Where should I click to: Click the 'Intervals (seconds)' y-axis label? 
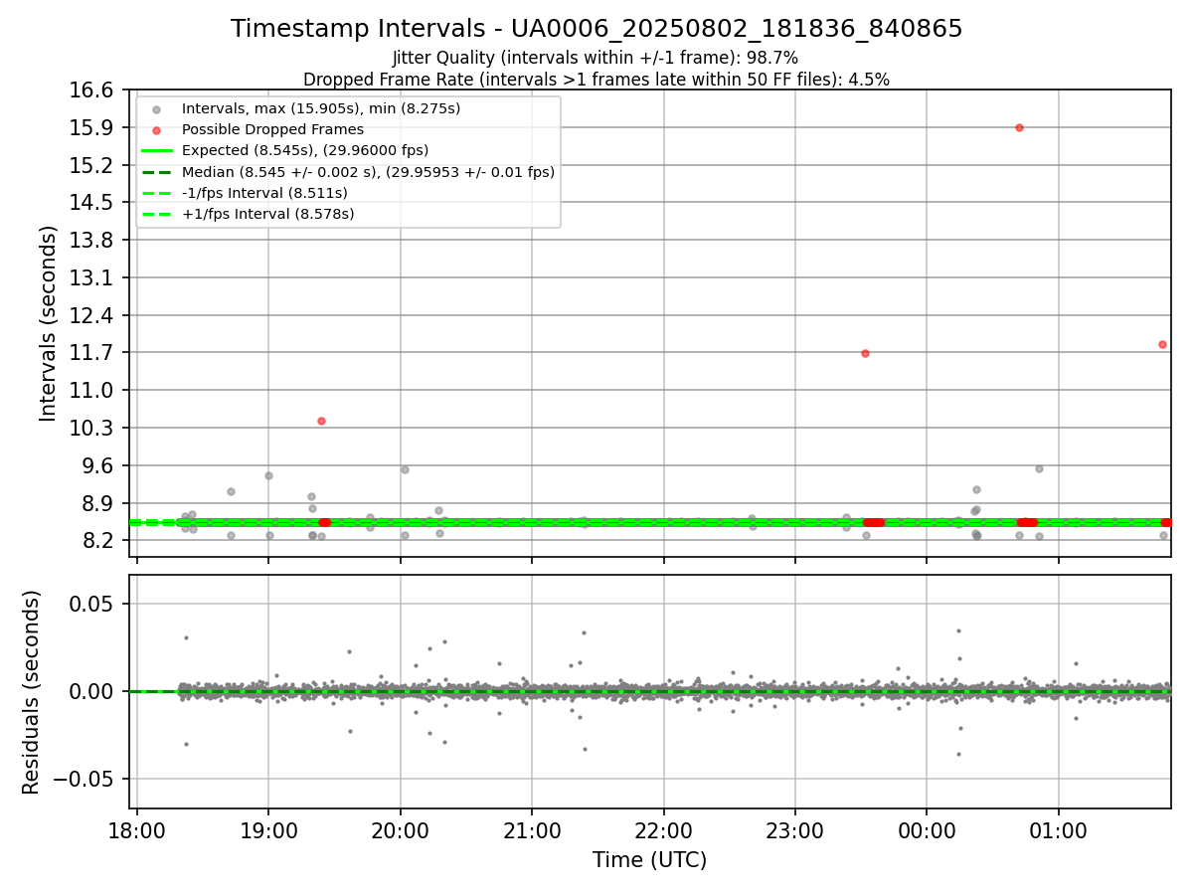[x=49, y=324]
